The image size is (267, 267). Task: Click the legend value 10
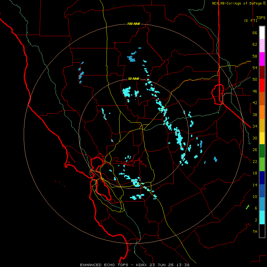(x=255, y=197)
